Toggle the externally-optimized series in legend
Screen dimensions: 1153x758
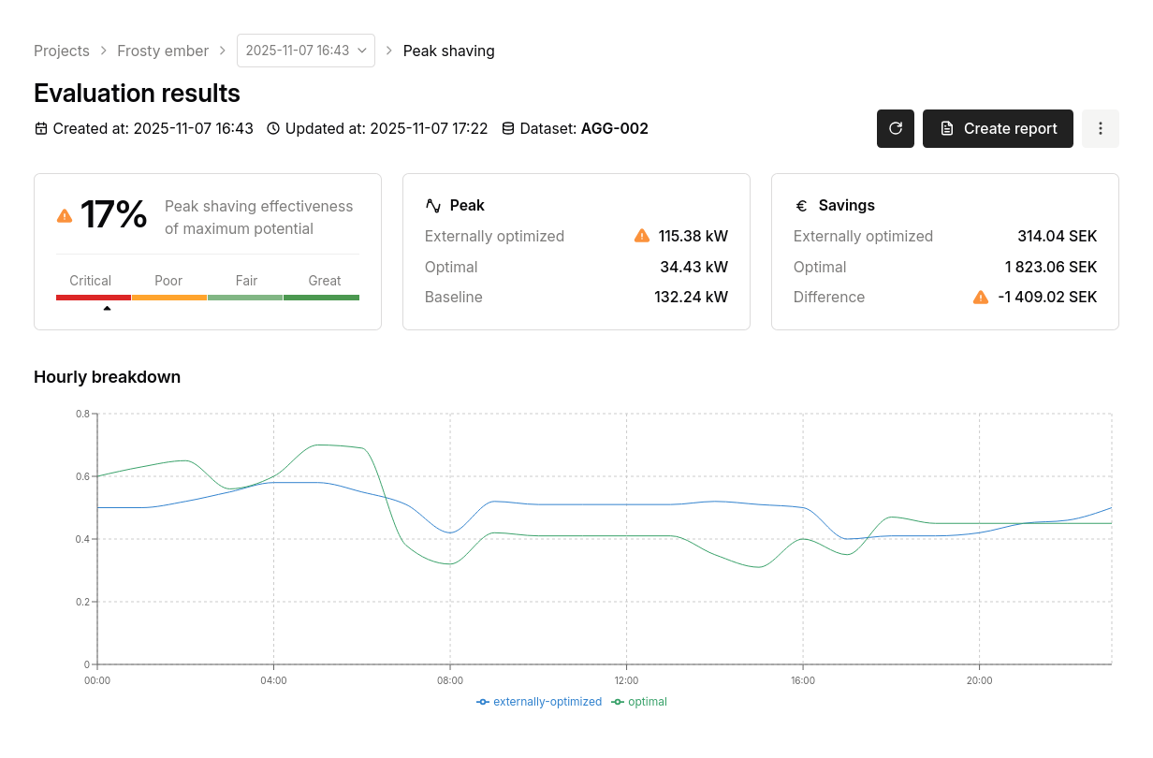[x=539, y=702]
